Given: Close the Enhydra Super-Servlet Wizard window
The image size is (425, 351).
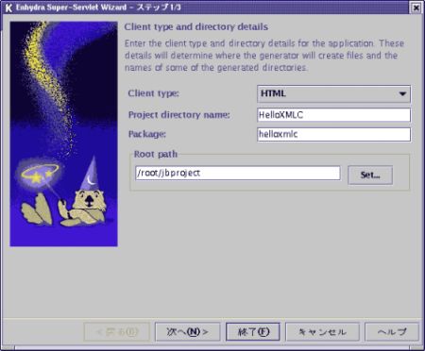Looking at the screenshot, I should click(x=416, y=8).
